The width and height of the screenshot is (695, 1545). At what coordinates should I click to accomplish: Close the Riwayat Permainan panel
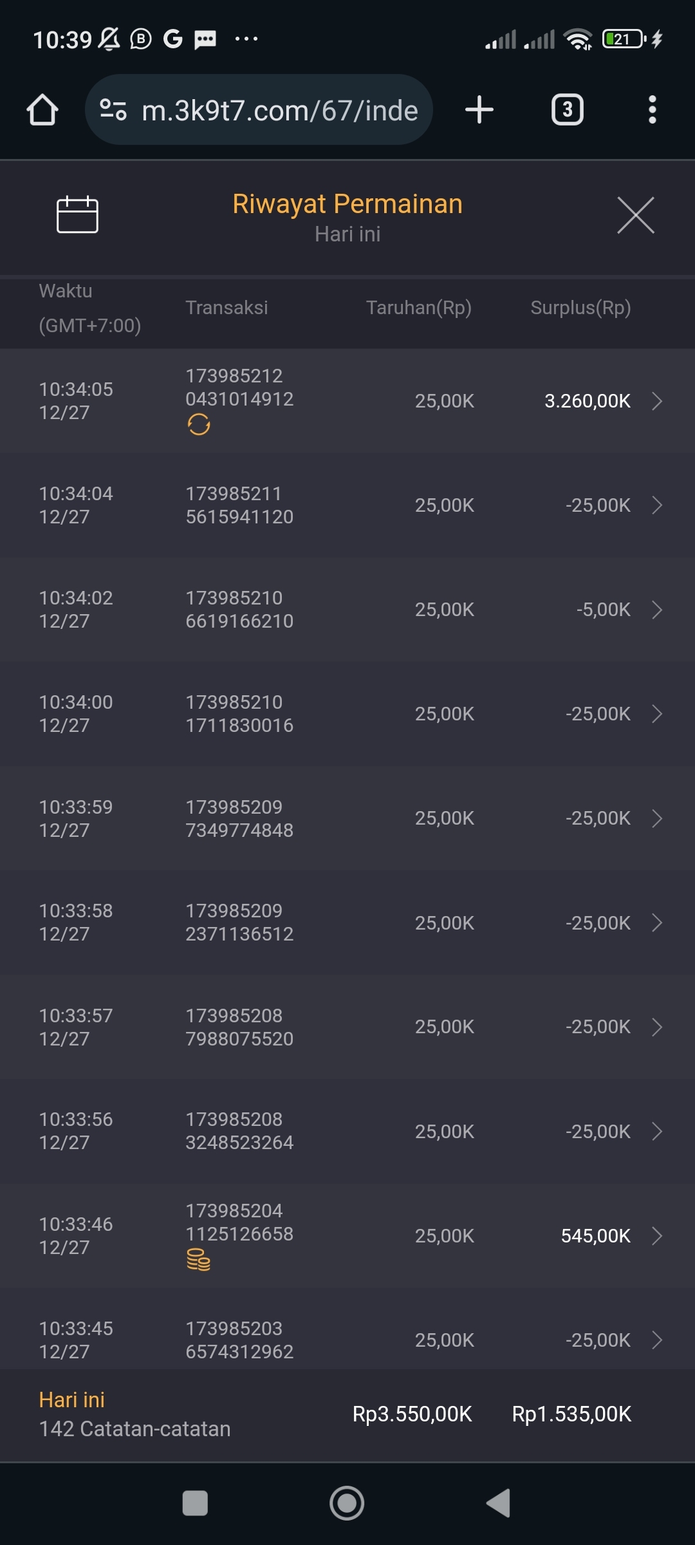click(x=635, y=215)
